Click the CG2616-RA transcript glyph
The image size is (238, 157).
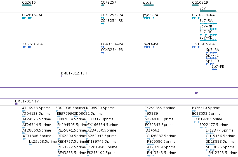coord(27,18)
